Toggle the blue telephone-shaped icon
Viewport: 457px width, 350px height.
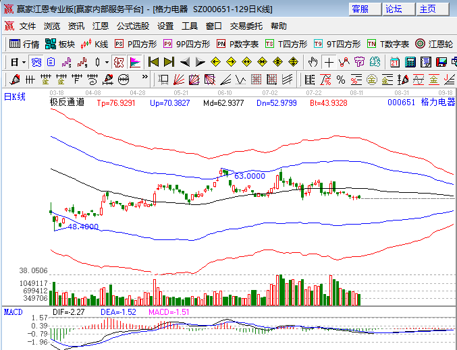[36, 62]
